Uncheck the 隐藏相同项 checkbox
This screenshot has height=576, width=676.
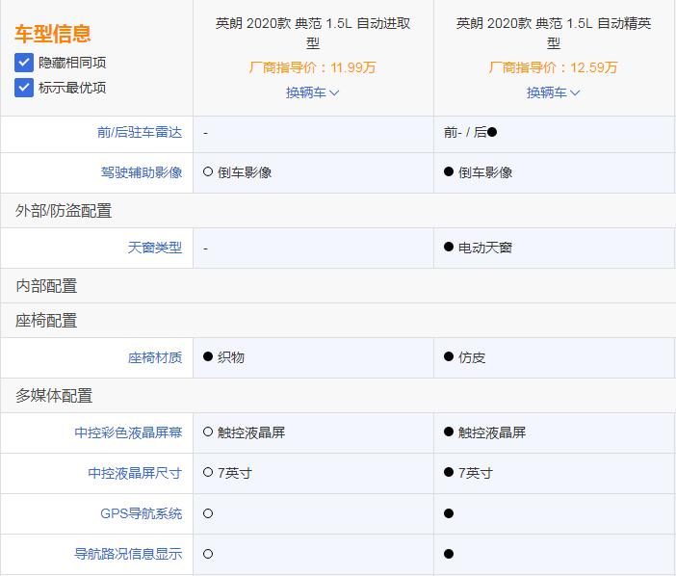24,63
